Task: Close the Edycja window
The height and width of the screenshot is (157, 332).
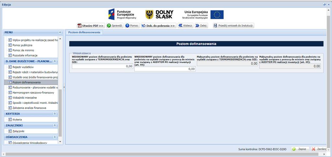Action: pyautogui.click(x=329, y=5)
